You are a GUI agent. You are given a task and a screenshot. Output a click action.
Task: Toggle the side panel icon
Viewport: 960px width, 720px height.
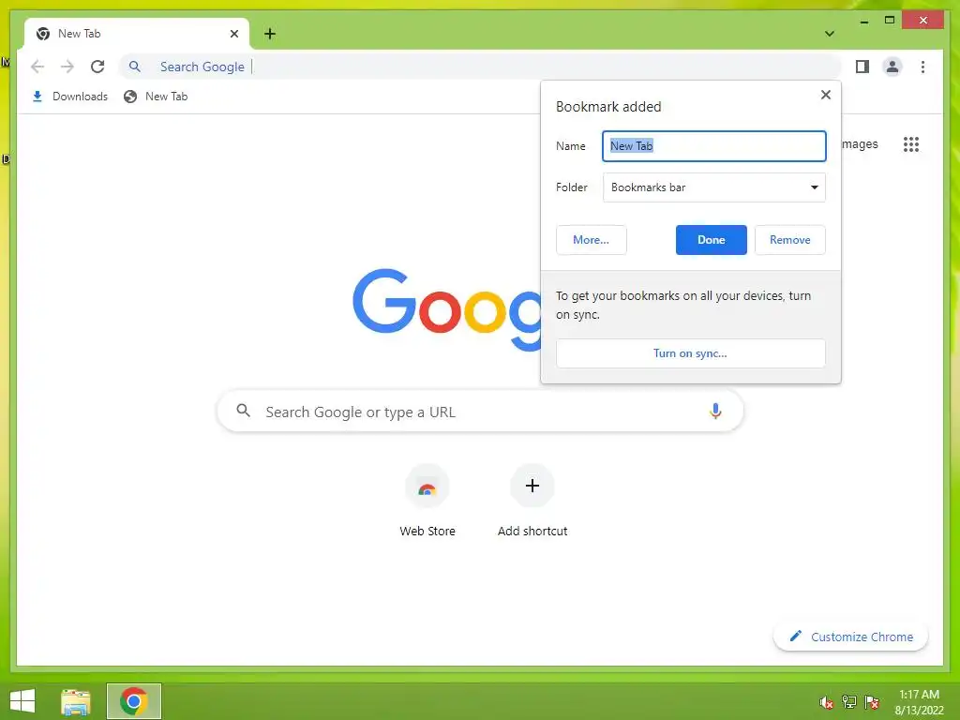tap(862, 67)
